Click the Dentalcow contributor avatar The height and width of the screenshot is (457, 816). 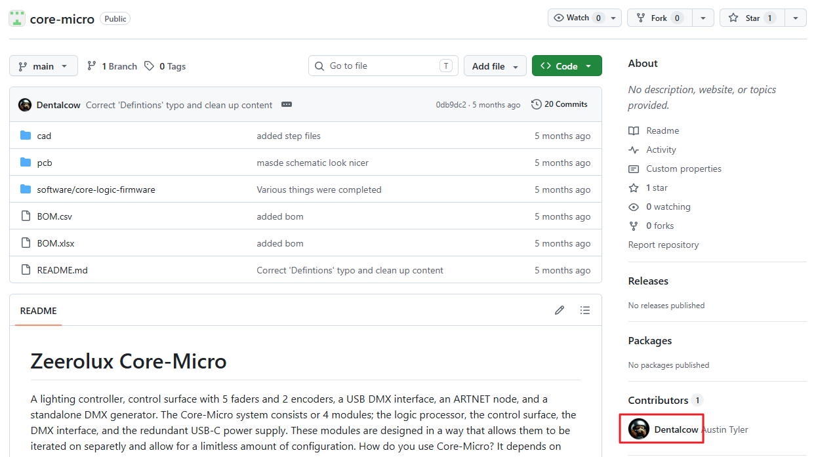pyautogui.click(x=639, y=429)
